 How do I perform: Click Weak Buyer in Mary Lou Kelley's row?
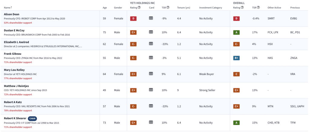coord(206,74)
